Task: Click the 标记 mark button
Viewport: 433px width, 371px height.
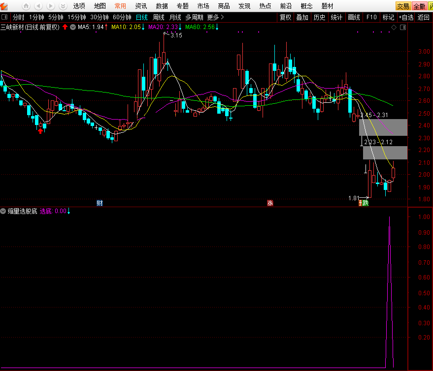Action: pyautogui.click(x=388, y=17)
